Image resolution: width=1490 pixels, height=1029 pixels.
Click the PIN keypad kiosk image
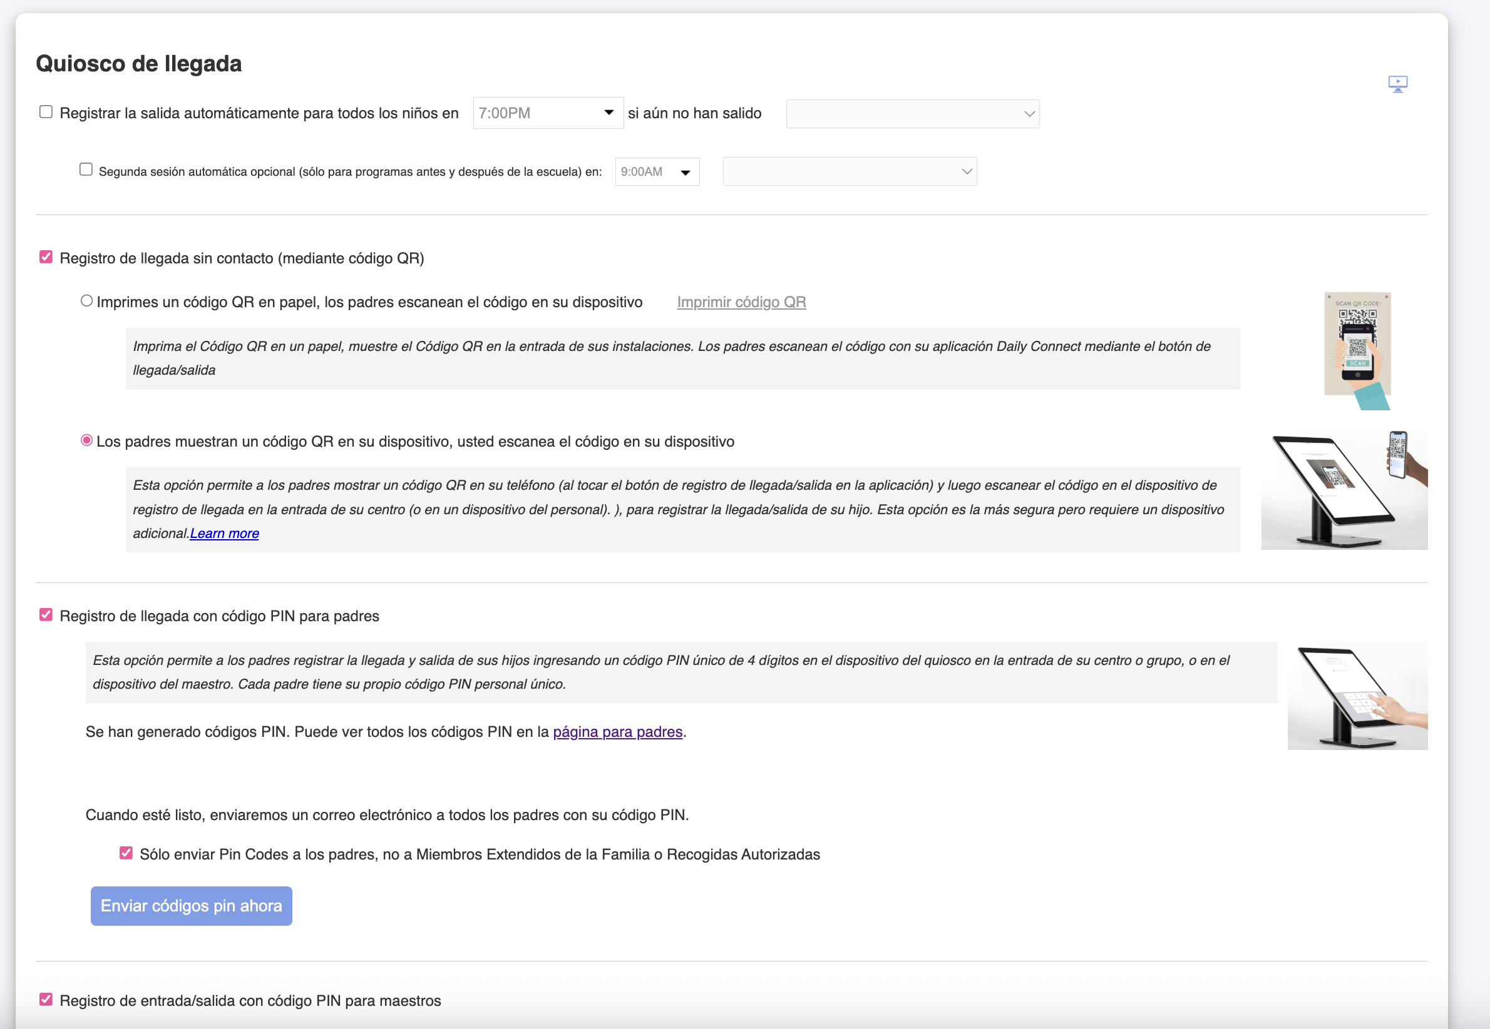pyautogui.click(x=1357, y=696)
